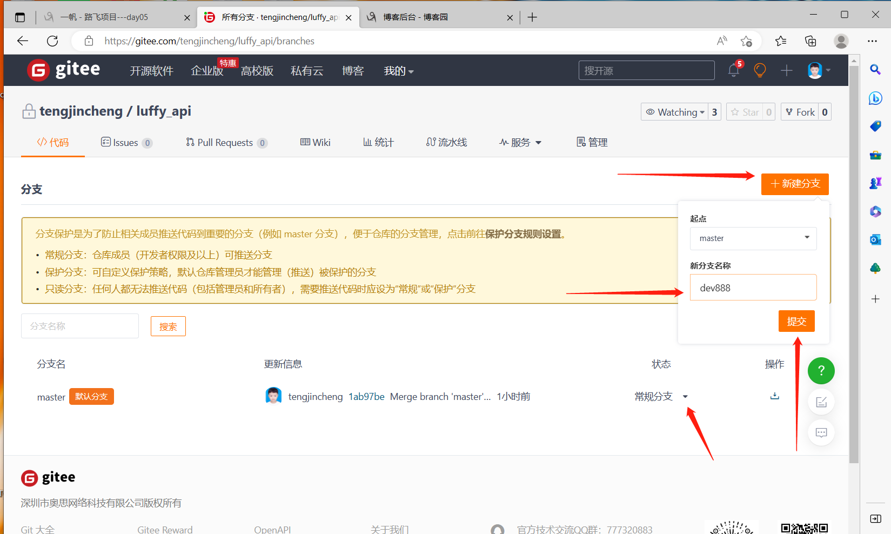
Task: Click the read aloud icon in address bar
Action: coord(722,41)
